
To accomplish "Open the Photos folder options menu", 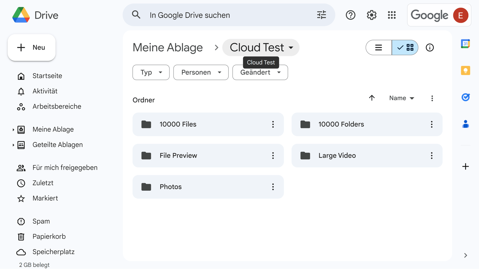I will [273, 187].
